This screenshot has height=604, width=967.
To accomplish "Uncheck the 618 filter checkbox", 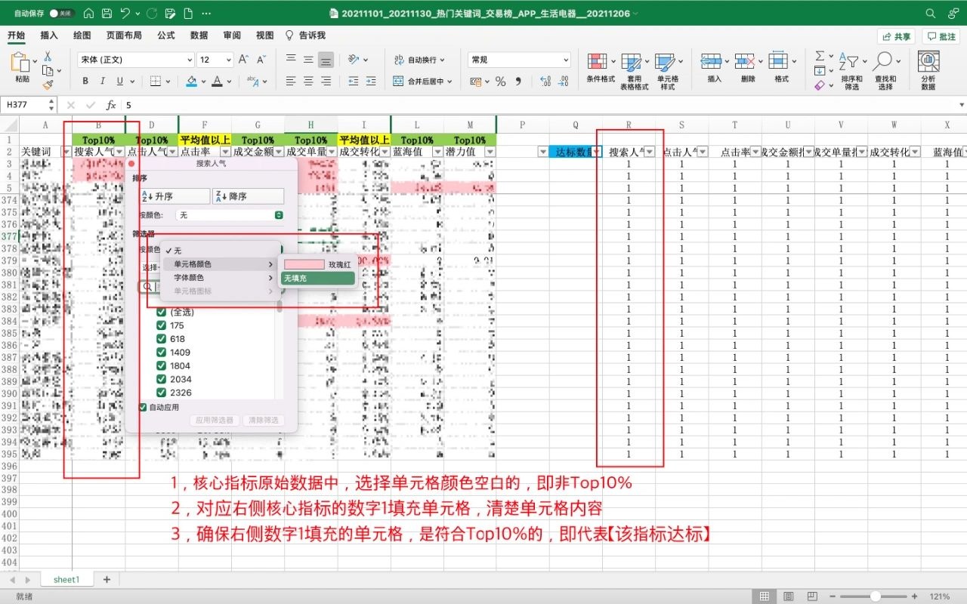I will (161, 339).
